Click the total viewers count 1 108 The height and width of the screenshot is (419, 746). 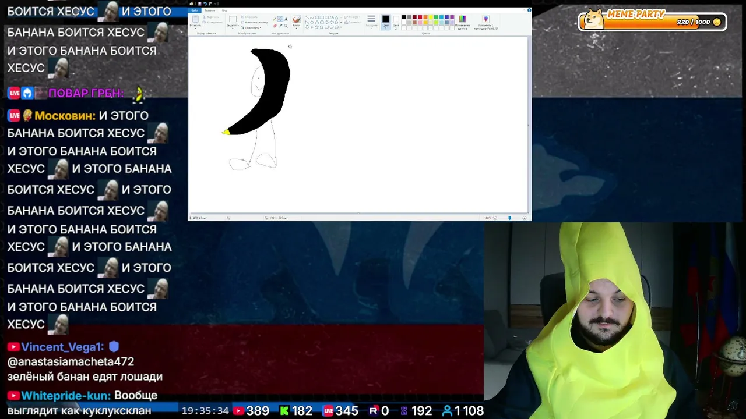pyautogui.click(x=463, y=411)
